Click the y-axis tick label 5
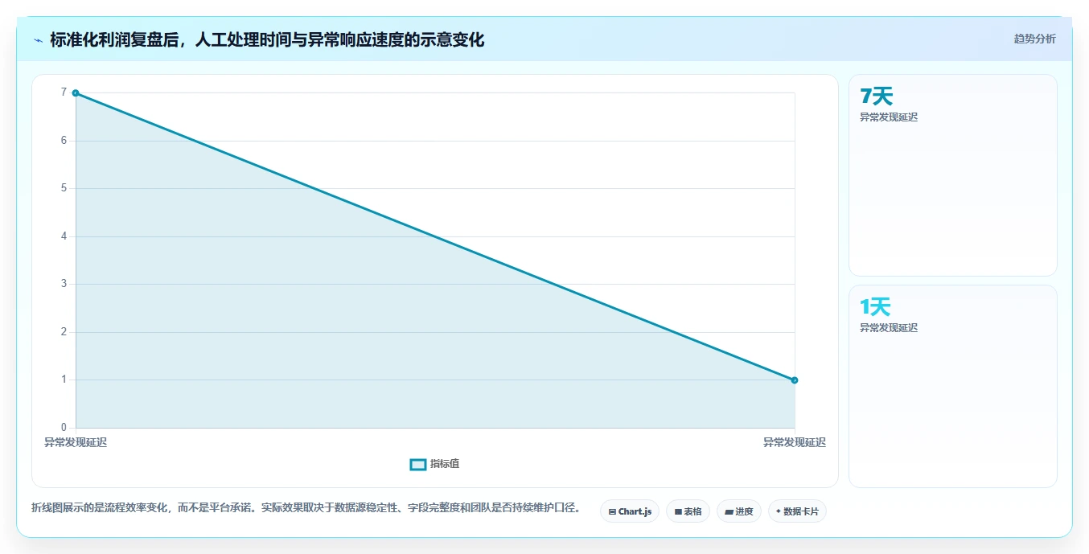The height and width of the screenshot is (554, 1089). pos(64,188)
